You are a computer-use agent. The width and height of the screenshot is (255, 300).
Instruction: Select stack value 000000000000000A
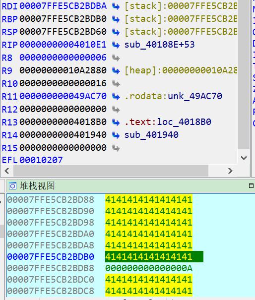(149, 268)
